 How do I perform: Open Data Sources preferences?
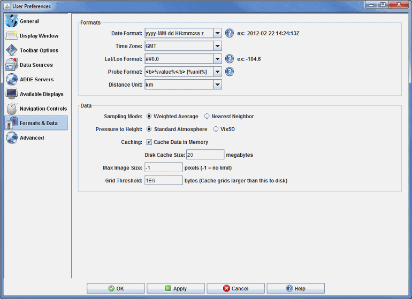coord(36,65)
